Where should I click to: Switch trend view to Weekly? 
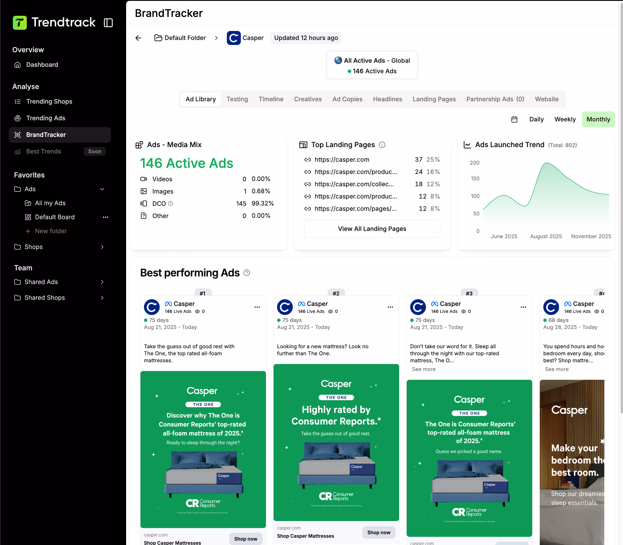(x=565, y=119)
